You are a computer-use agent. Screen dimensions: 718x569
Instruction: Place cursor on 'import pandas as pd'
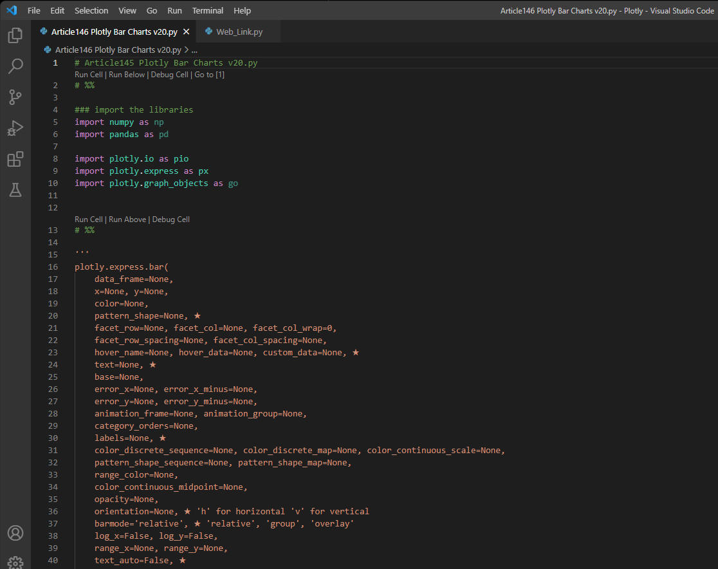click(x=122, y=135)
